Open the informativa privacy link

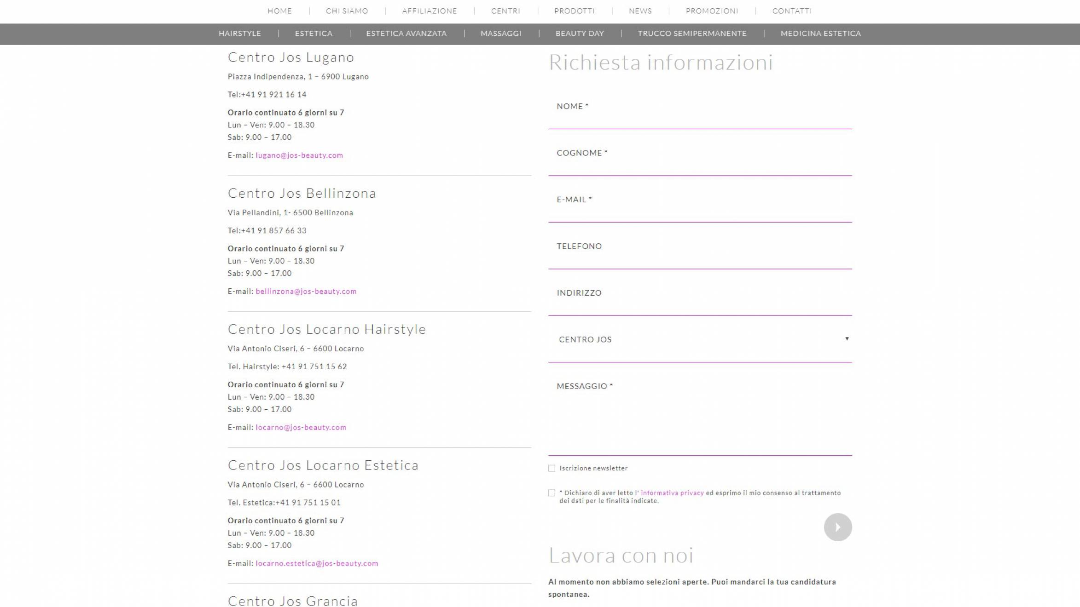click(672, 493)
